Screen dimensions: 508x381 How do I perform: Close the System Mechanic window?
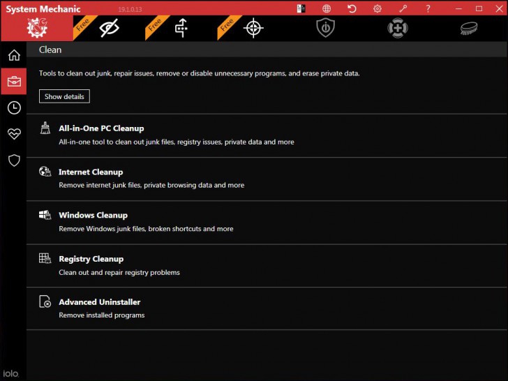click(499, 9)
